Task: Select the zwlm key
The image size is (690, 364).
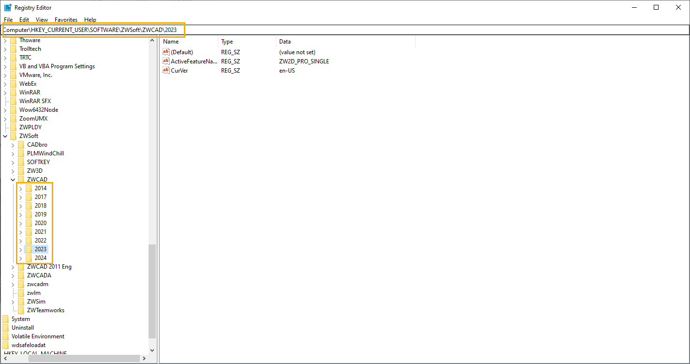Action: click(x=33, y=293)
